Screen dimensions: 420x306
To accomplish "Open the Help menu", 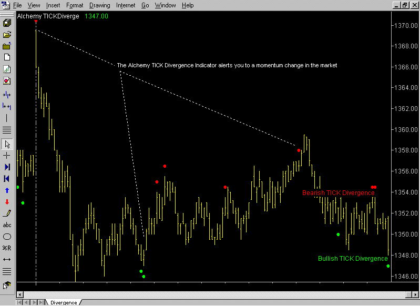I will tap(188, 5).
